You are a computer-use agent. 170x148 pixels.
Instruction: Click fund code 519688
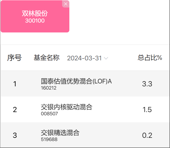(x=49, y=139)
